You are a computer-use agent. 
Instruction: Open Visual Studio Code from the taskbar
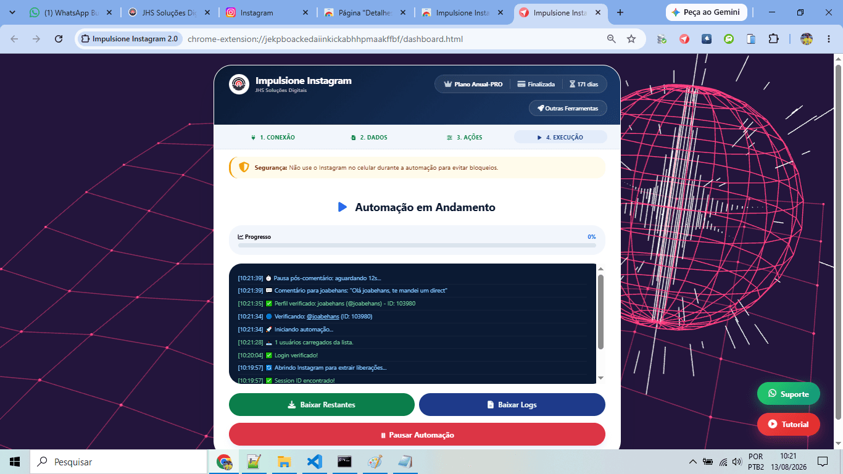314,462
